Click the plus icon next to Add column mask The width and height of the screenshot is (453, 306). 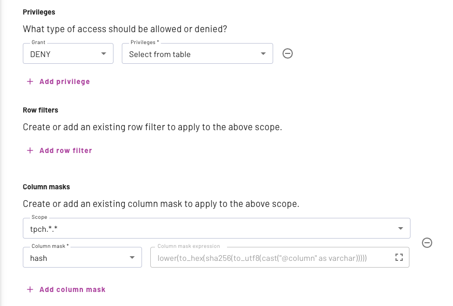(x=30, y=289)
